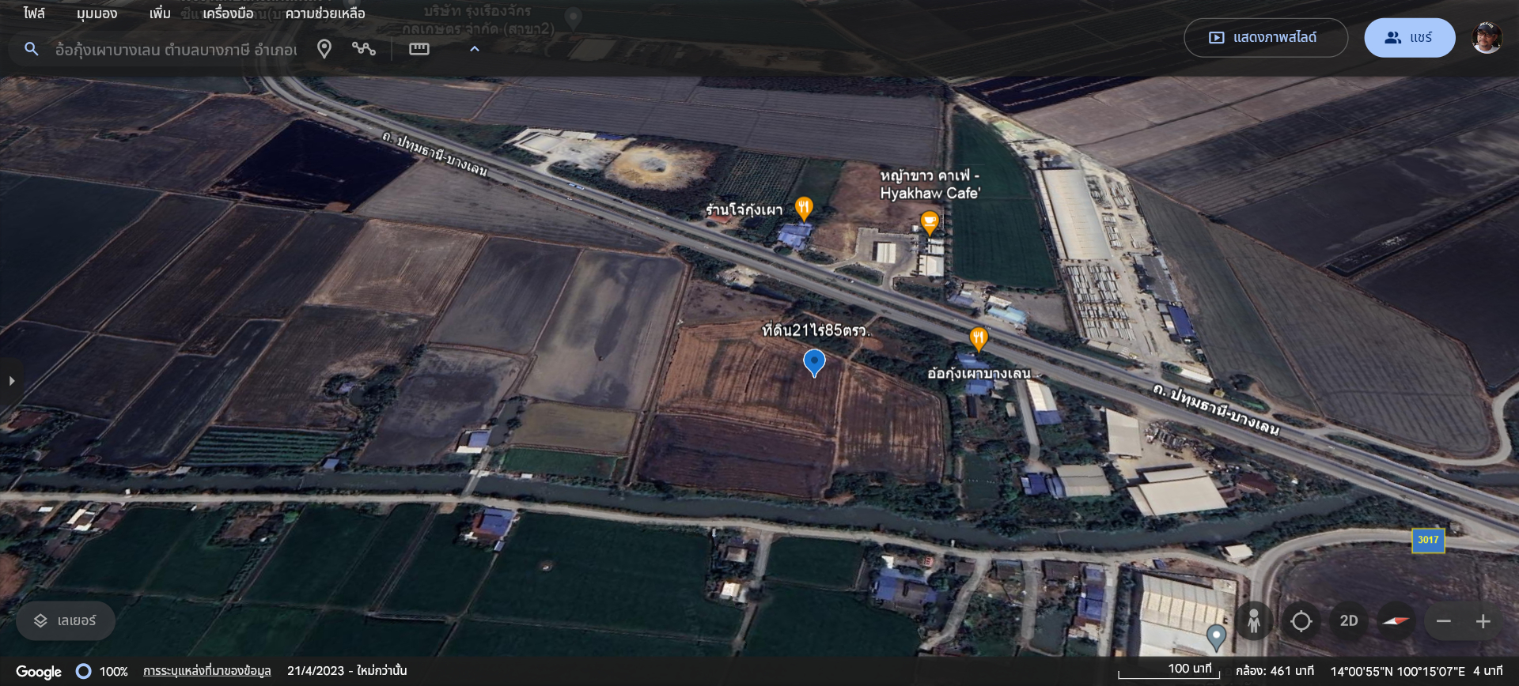Select the ruler measure tool
The width and height of the screenshot is (1519, 686).
[419, 49]
